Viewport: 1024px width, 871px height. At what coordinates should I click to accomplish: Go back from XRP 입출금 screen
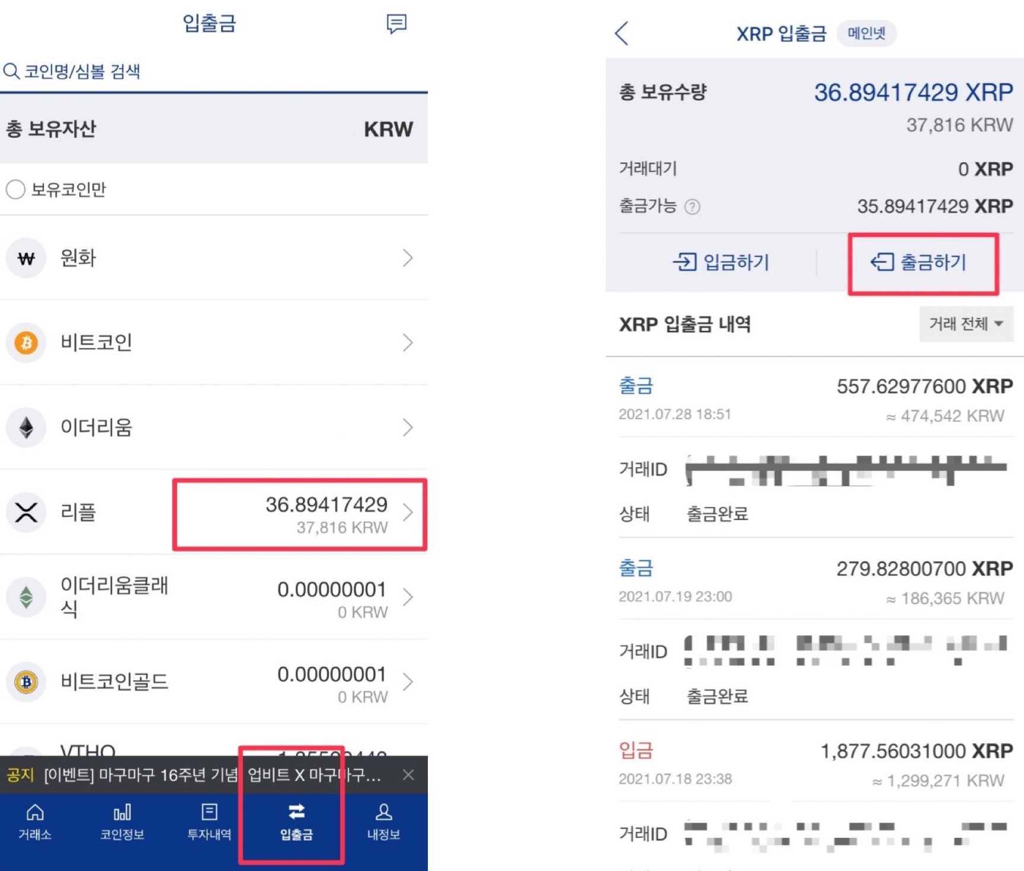pyautogui.click(x=622, y=33)
